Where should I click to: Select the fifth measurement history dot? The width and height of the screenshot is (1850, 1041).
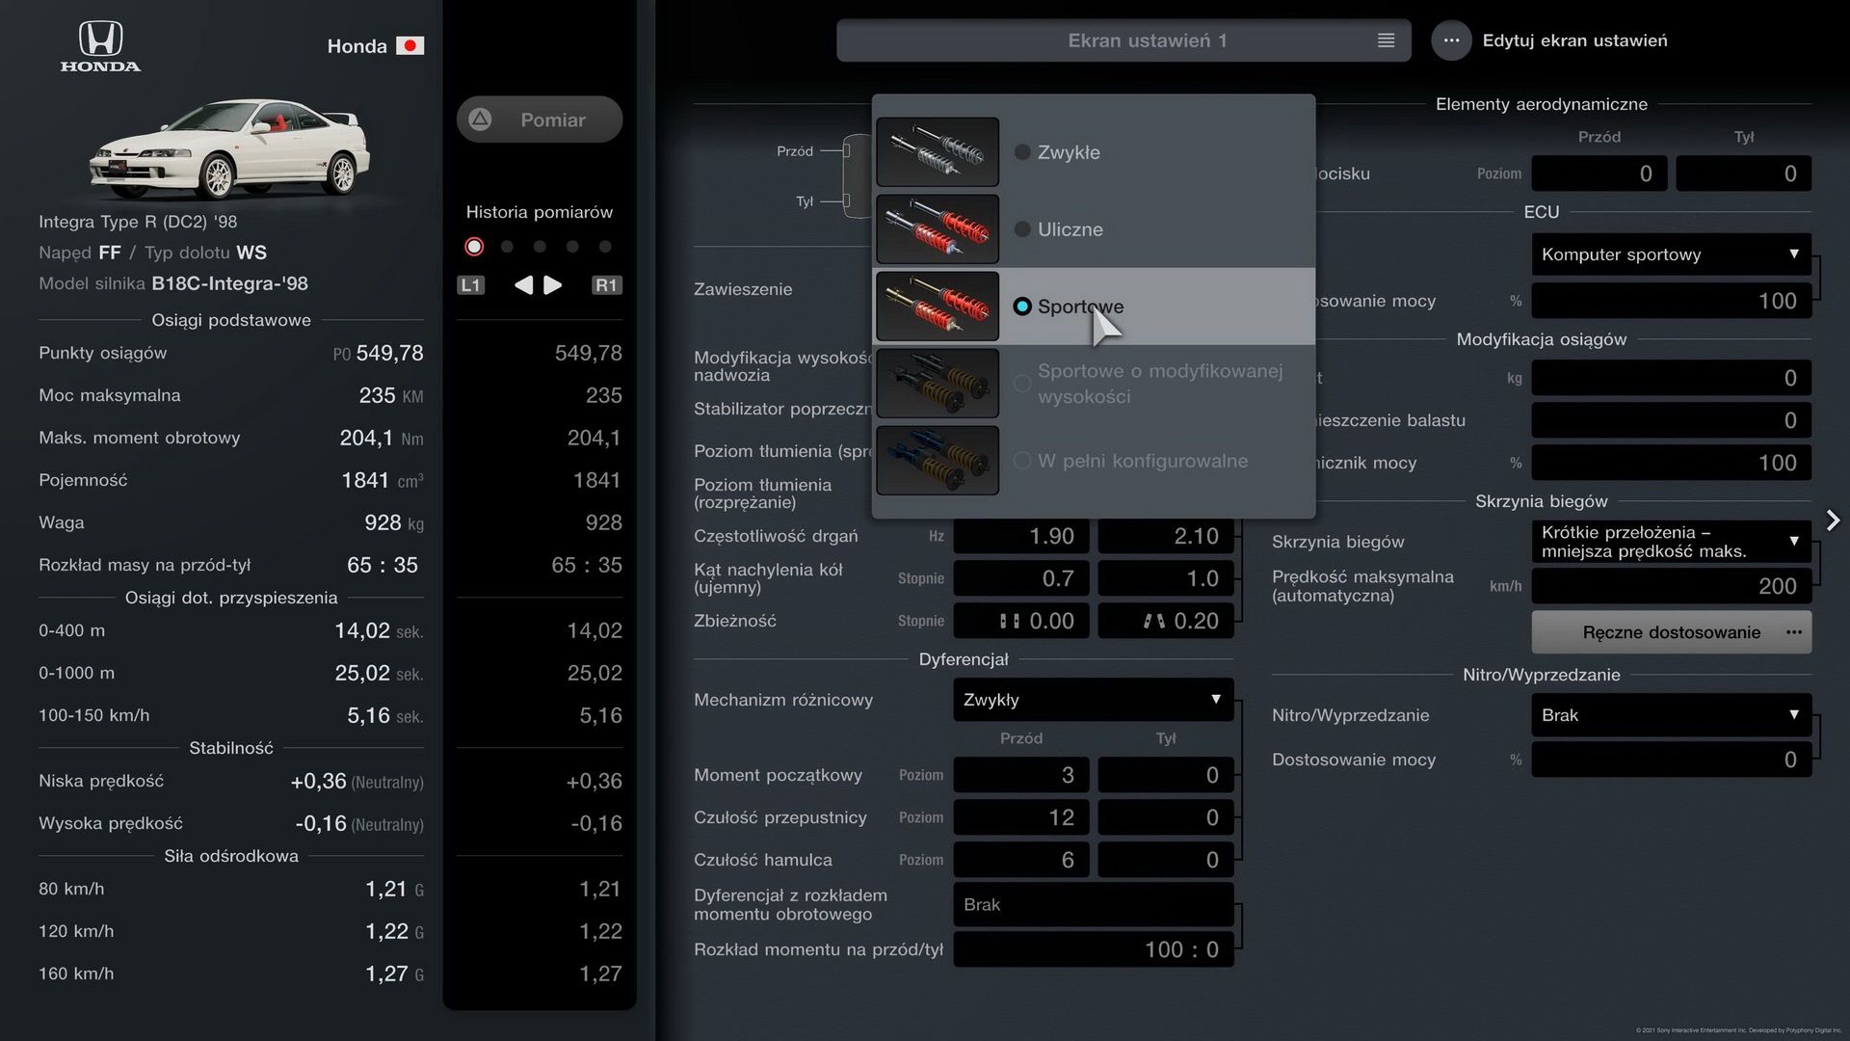pyautogui.click(x=605, y=247)
